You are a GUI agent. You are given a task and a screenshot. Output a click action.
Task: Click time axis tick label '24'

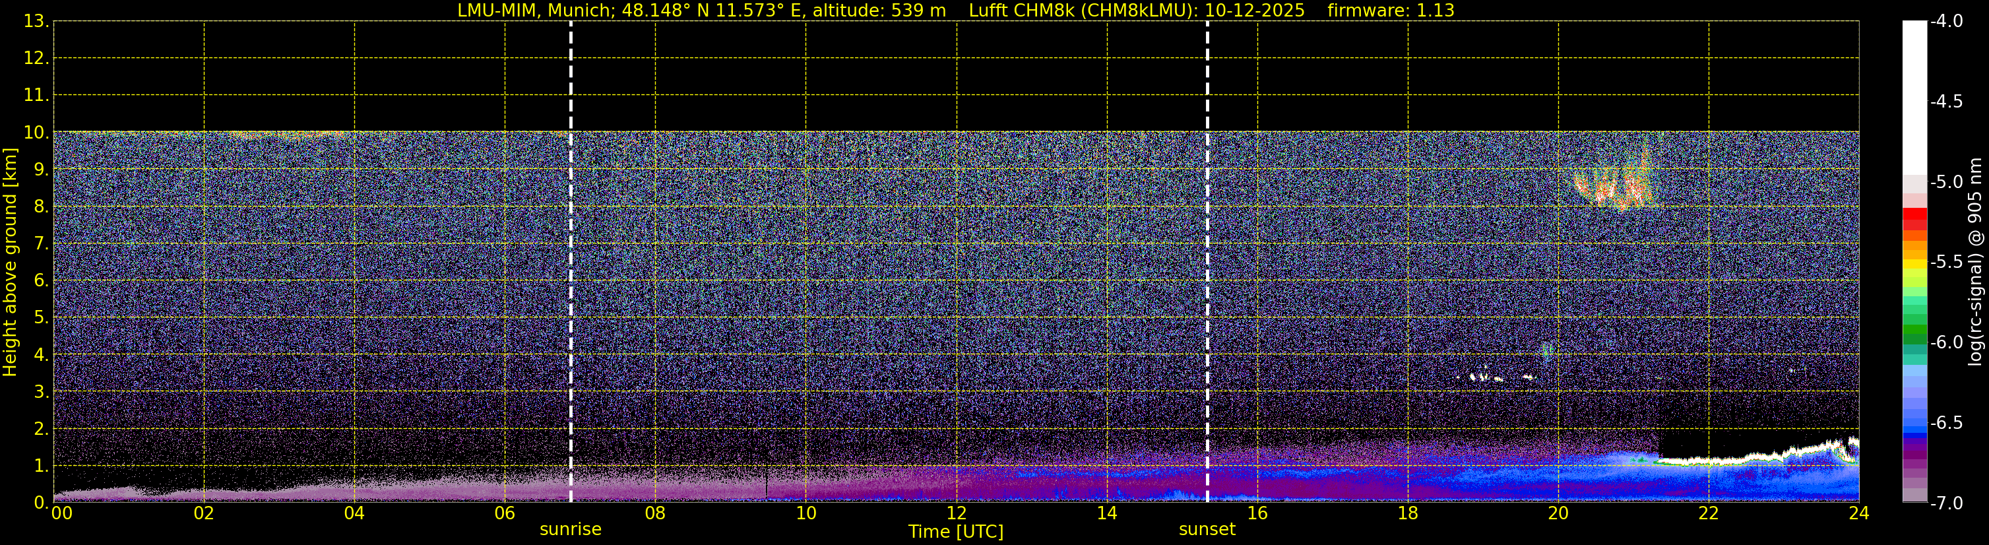pos(1858,513)
